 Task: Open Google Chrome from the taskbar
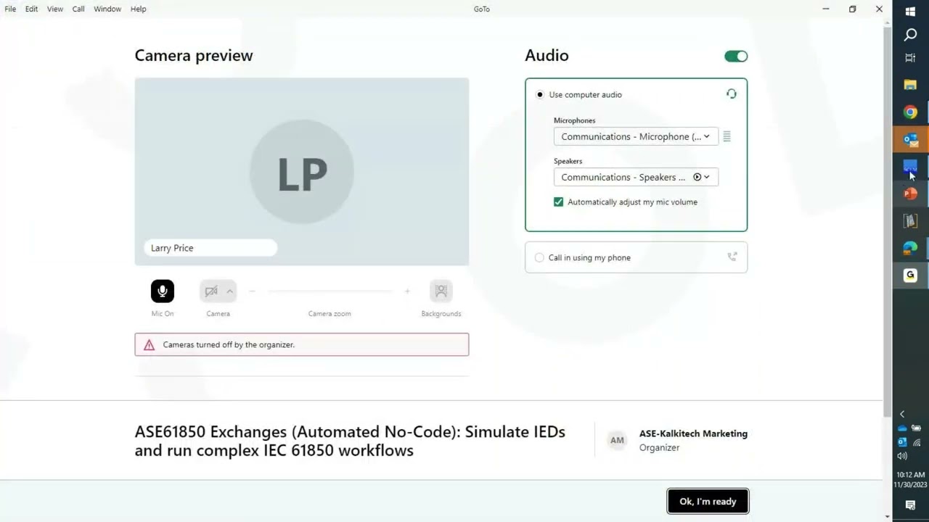(x=910, y=112)
